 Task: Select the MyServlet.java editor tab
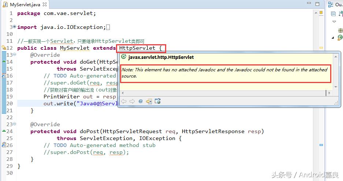tap(25, 4)
